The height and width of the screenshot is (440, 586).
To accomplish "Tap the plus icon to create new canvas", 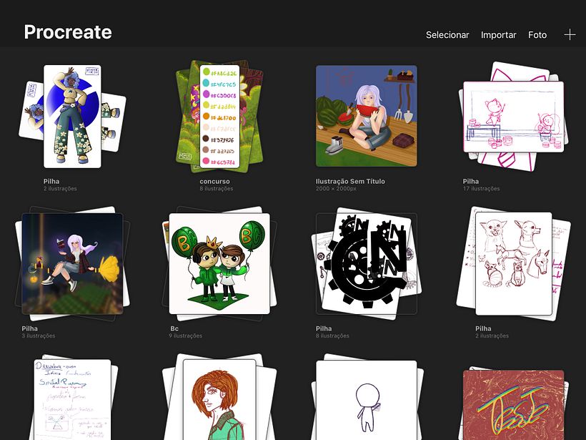I will pyautogui.click(x=569, y=34).
